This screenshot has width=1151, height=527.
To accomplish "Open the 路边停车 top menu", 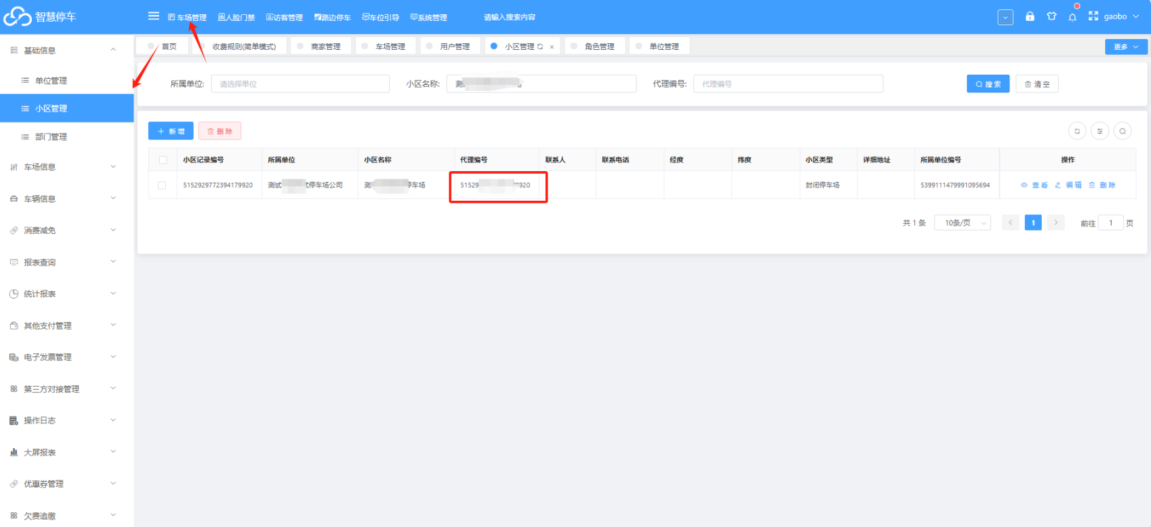I will pyautogui.click(x=332, y=18).
